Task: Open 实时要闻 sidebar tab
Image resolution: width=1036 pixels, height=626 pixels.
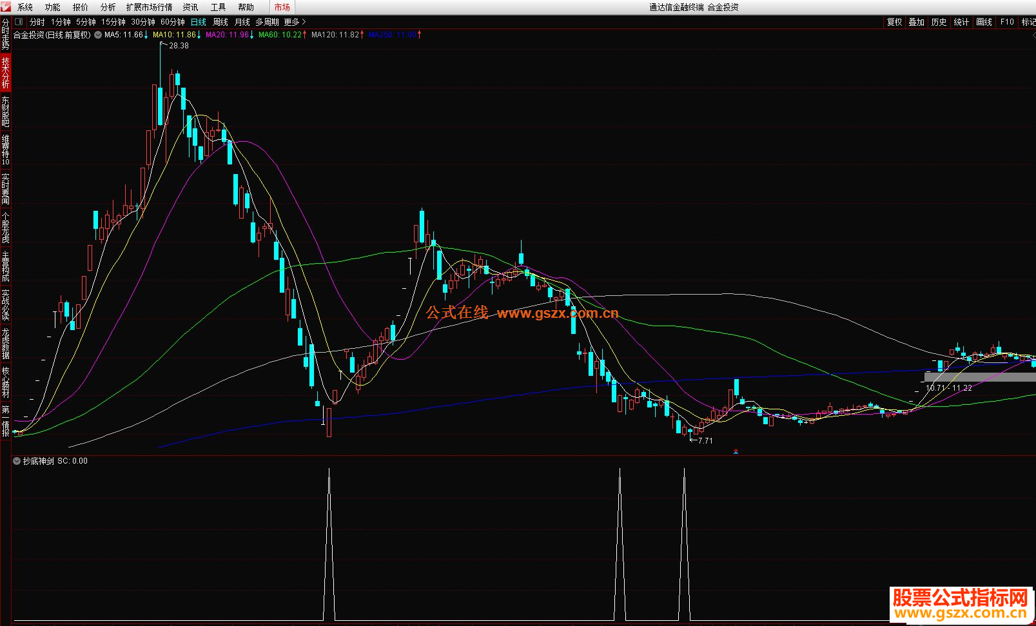Action: click(5, 188)
